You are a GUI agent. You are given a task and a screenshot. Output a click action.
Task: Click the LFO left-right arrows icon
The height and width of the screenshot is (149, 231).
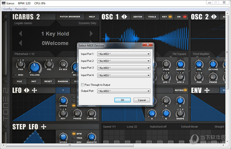click(27, 90)
